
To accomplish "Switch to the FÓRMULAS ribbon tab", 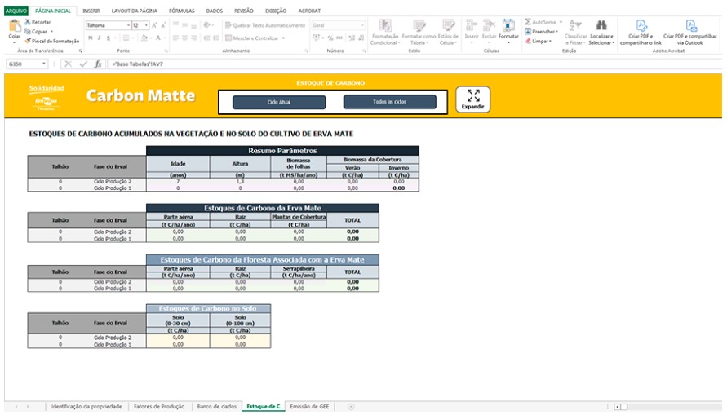I will pos(182,11).
